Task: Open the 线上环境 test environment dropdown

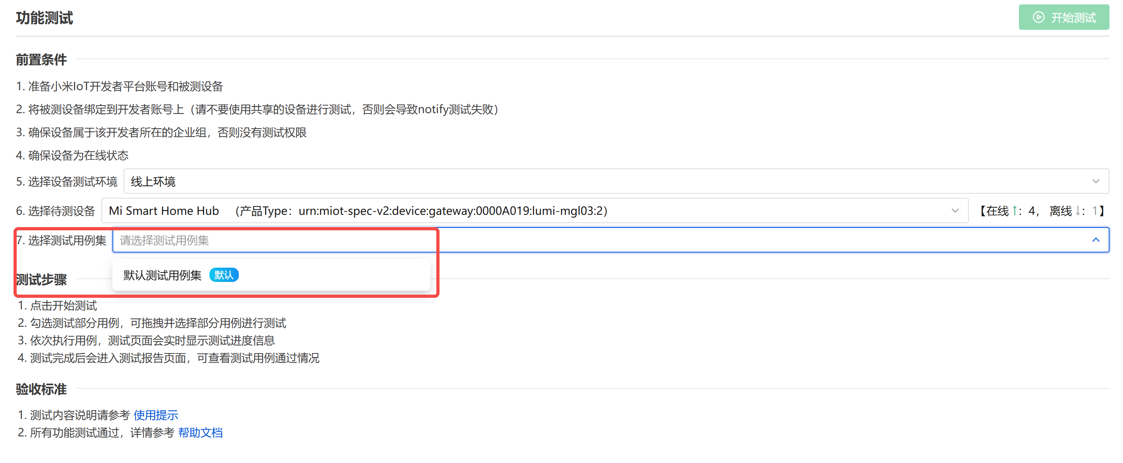Action: [616, 181]
